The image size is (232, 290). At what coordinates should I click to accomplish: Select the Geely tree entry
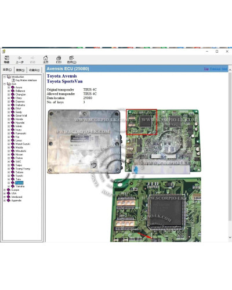click(x=19, y=112)
